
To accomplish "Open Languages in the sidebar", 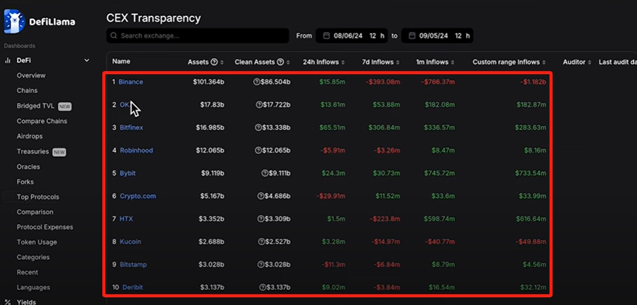I will (33, 288).
